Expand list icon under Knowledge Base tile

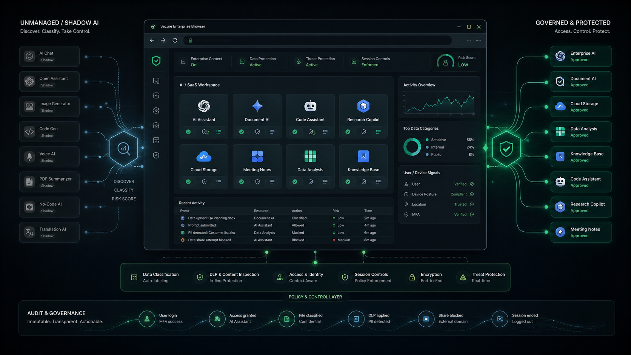(x=378, y=182)
